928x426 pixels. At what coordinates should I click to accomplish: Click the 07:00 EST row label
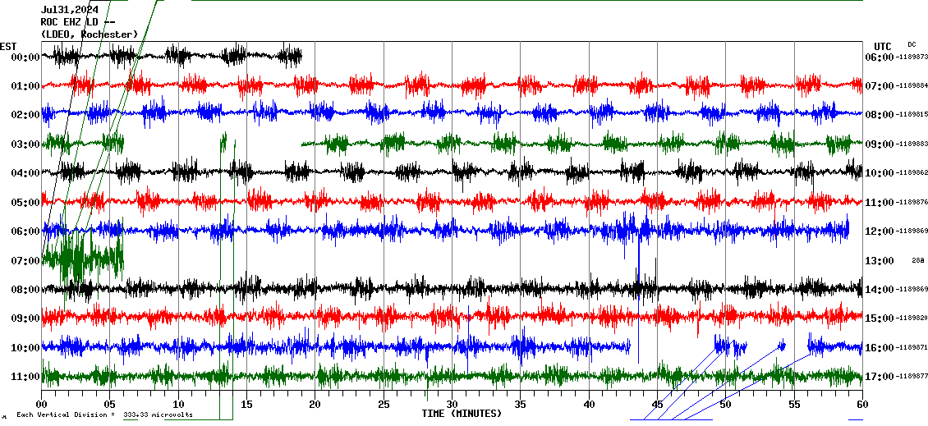[x=25, y=261]
